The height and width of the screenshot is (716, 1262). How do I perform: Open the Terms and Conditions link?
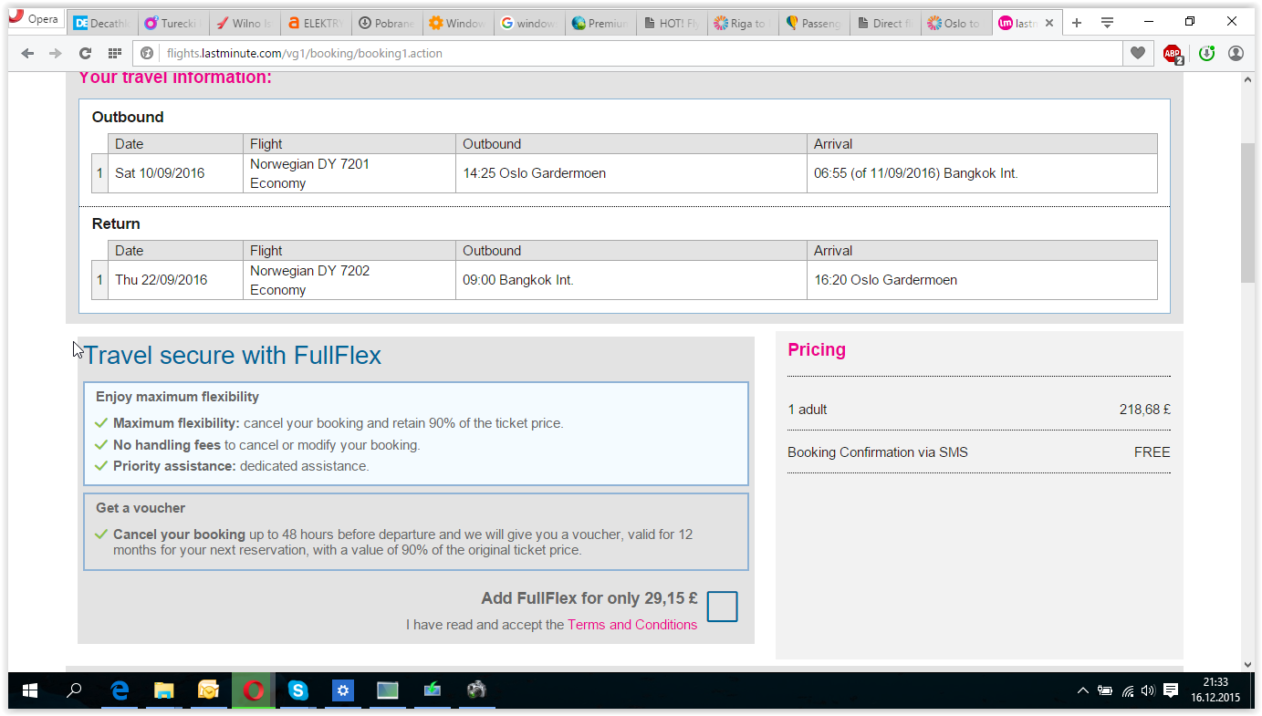tap(632, 625)
